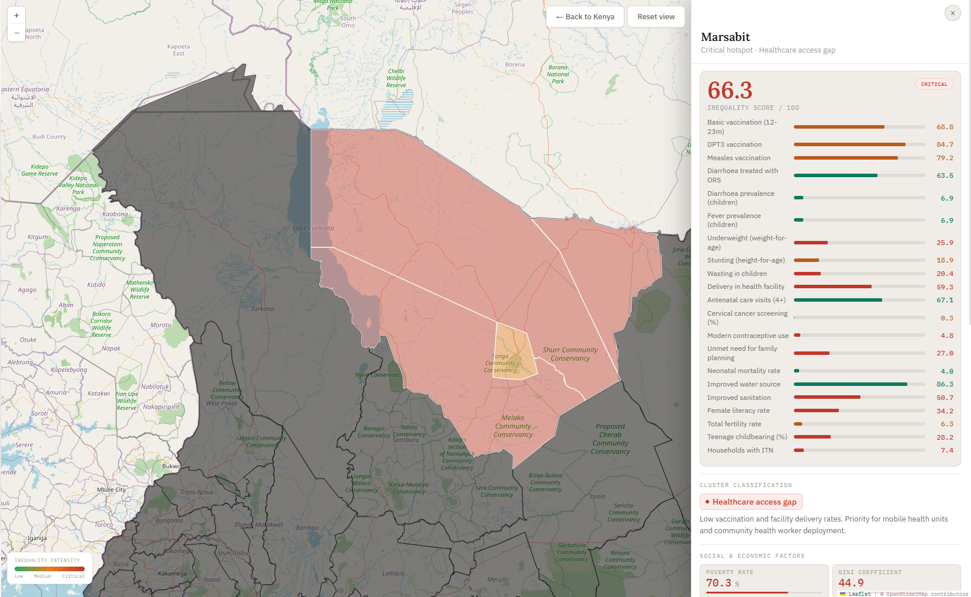The height and width of the screenshot is (597, 971).
Task: Click the CRITICAL status badge
Action: coord(934,84)
